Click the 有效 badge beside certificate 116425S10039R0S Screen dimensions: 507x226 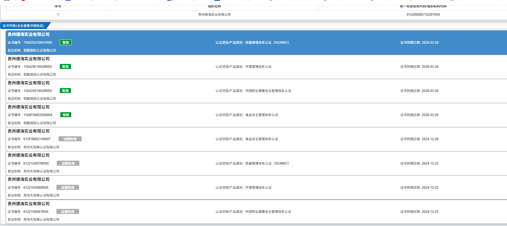(65, 91)
